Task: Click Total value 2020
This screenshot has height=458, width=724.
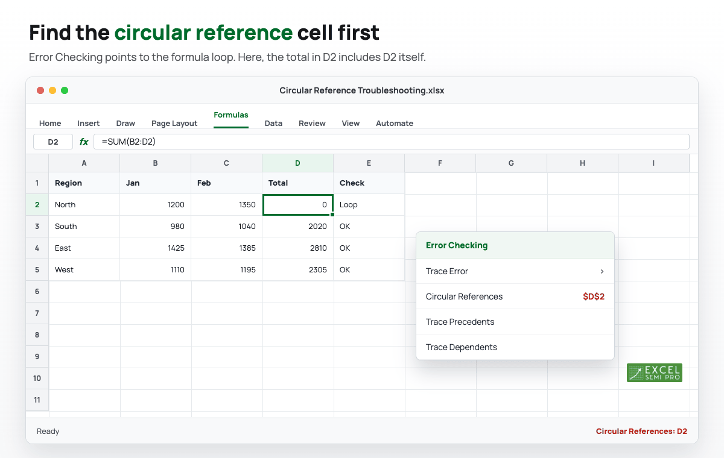Action: tap(297, 226)
